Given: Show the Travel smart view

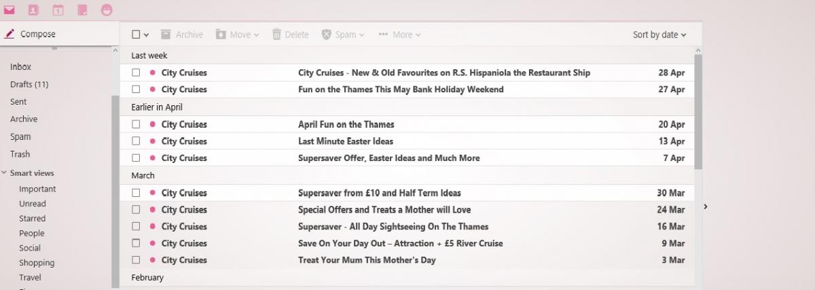Looking at the screenshot, I should [30, 277].
